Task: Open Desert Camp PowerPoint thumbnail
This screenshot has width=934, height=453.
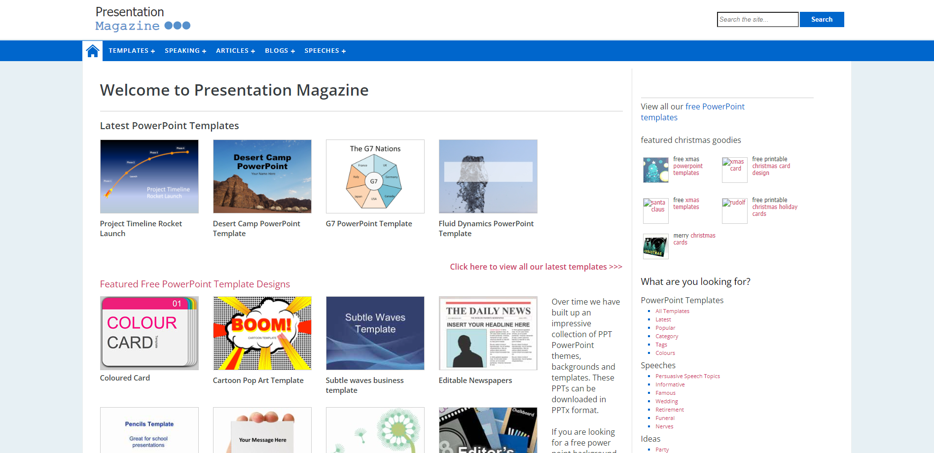Action: [262, 176]
